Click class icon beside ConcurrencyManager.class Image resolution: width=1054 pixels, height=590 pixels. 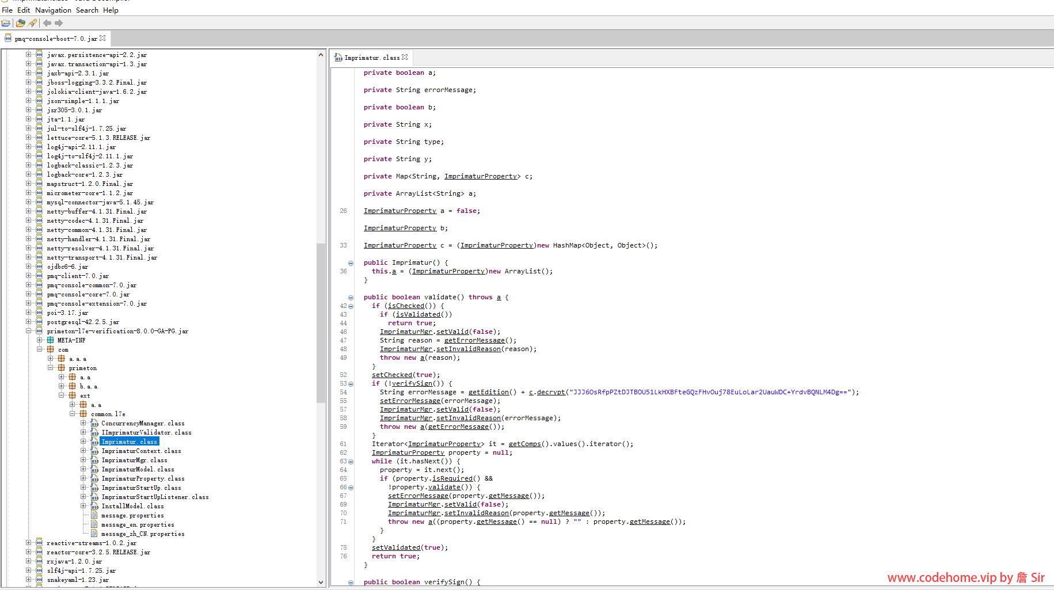tap(94, 423)
